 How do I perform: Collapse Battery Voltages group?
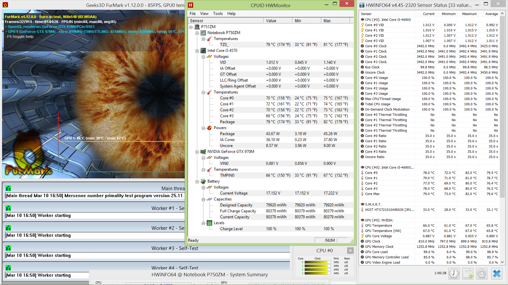point(203,187)
